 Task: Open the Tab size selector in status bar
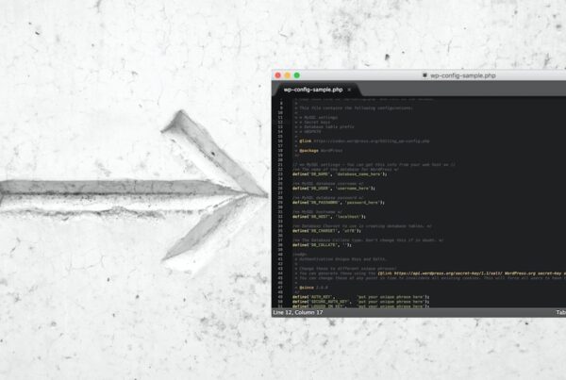[x=560, y=311]
